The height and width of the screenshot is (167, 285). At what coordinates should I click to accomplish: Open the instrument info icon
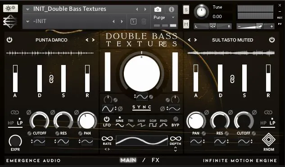pos(171,9)
